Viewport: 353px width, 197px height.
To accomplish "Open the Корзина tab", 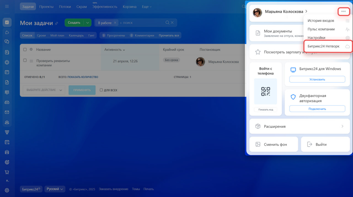I will (x=130, y=7).
